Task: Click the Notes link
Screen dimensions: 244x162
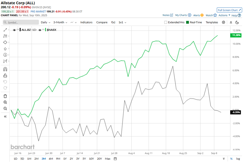Action: point(166,15)
